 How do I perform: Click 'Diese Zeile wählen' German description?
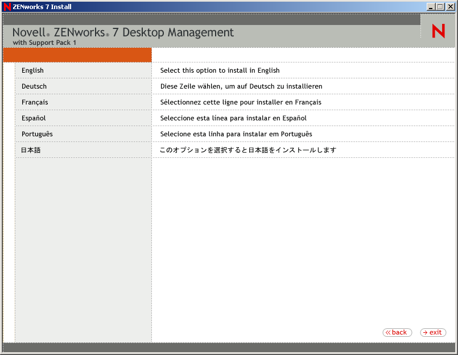coord(241,86)
